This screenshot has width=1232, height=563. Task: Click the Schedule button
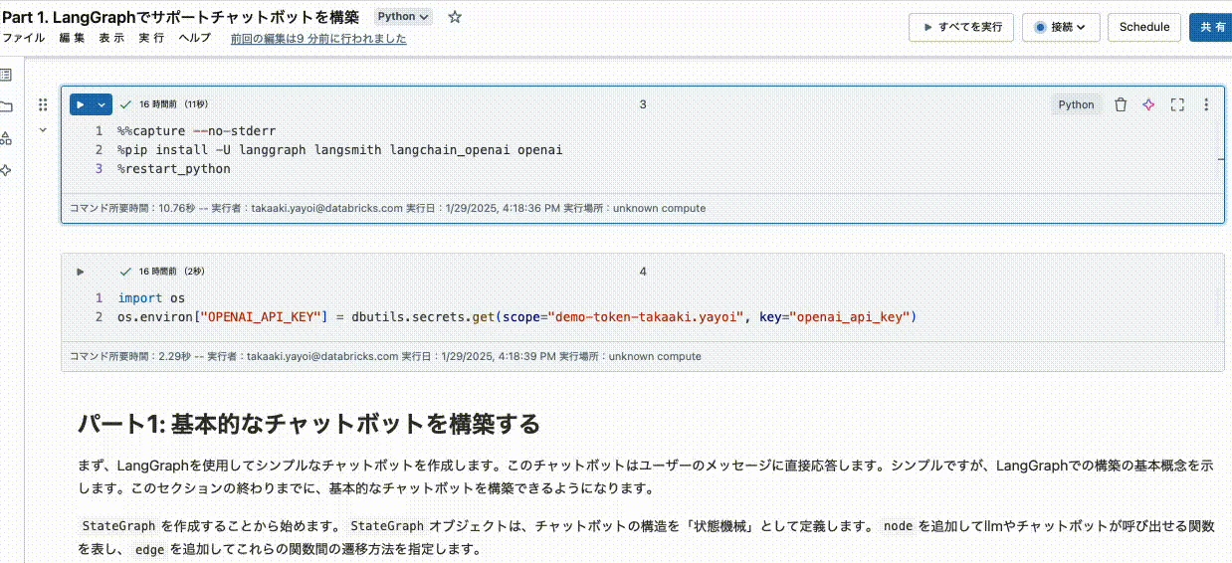[1144, 27]
